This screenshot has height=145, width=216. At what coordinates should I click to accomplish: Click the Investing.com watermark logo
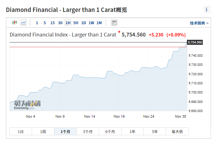click(x=27, y=105)
